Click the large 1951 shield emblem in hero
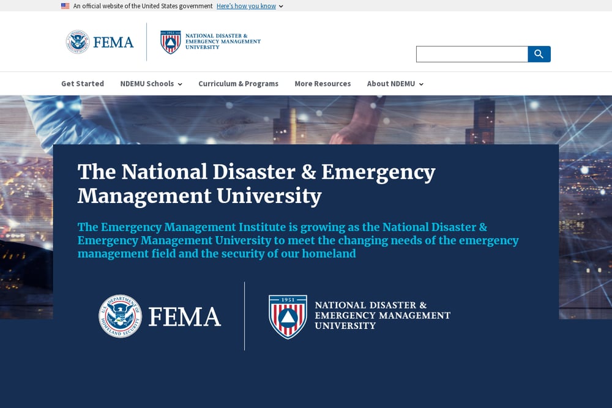This screenshot has width=612, height=408. click(288, 317)
